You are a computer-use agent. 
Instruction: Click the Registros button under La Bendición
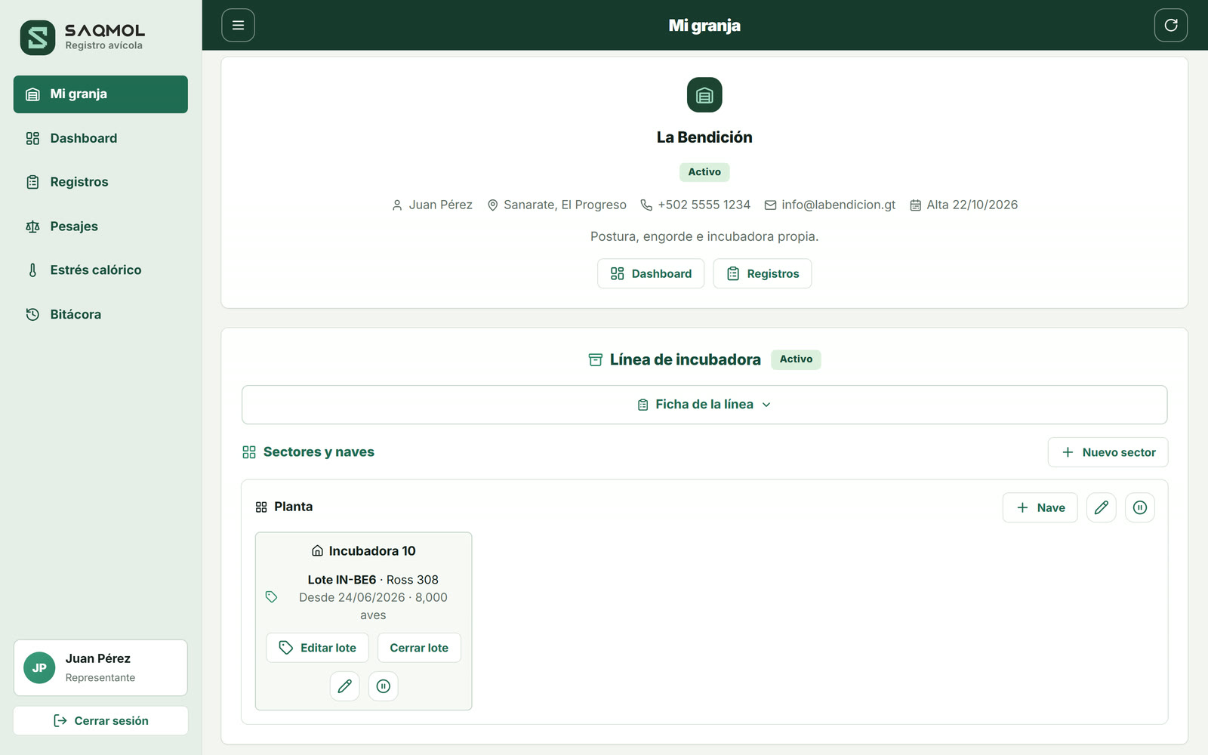[x=763, y=274]
